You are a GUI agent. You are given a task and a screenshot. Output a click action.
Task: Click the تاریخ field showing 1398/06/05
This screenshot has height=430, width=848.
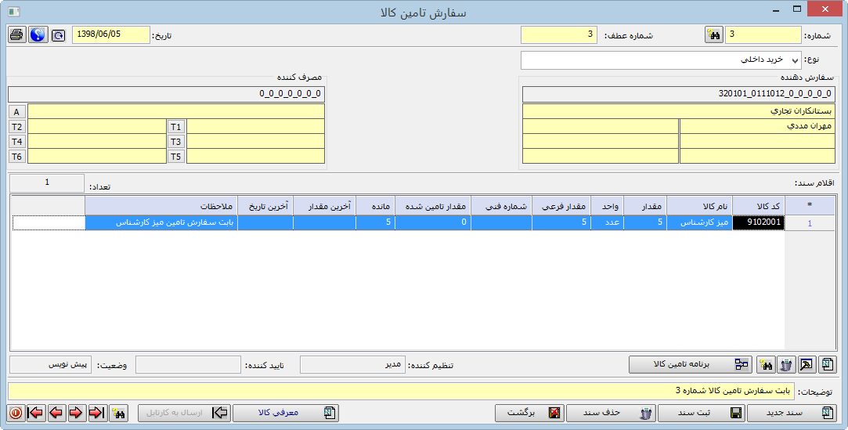pos(111,34)
